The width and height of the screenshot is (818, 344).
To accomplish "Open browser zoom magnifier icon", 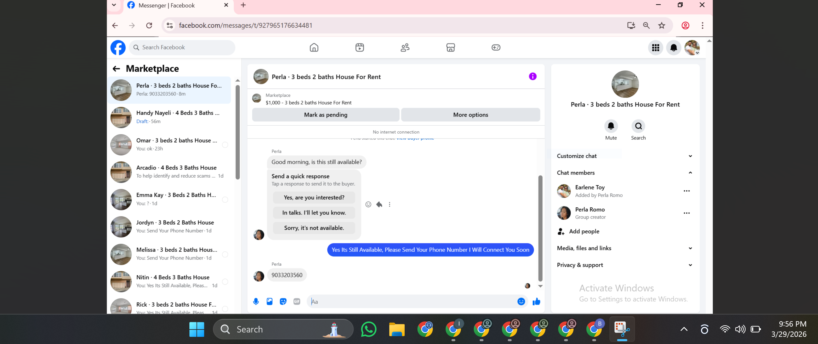I will click(x=646, y=25).
